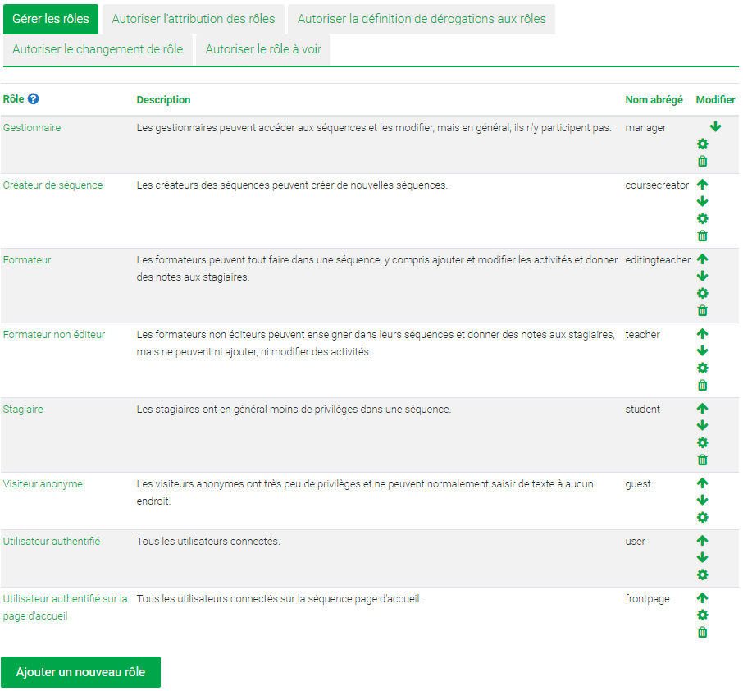Delete the frontpage role

tap(702, 632)
